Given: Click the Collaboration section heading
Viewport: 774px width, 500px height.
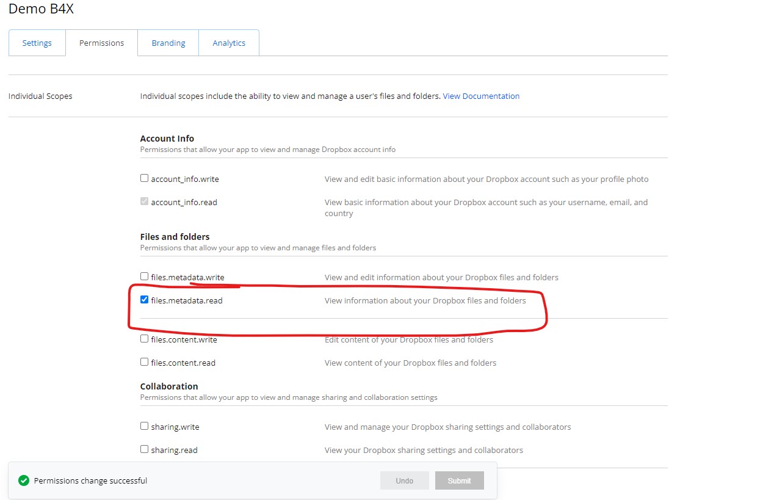Looking at the screenshot, I should pos(169,386).
